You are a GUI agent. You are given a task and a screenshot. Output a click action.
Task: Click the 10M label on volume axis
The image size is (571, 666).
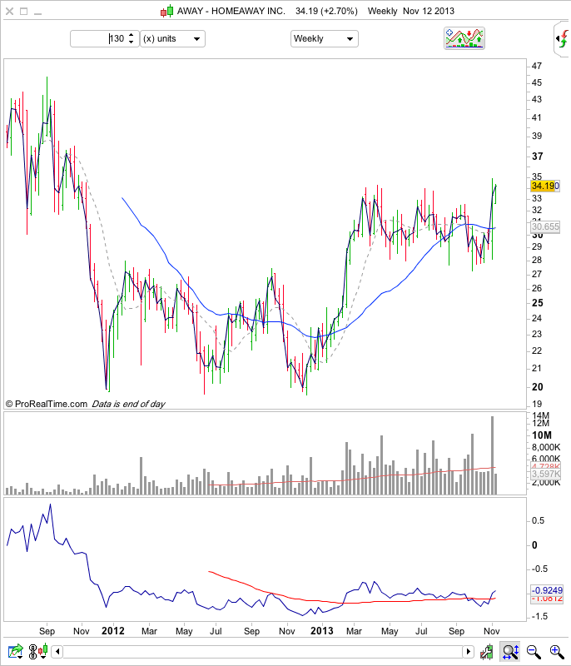[x=542, y=435]
